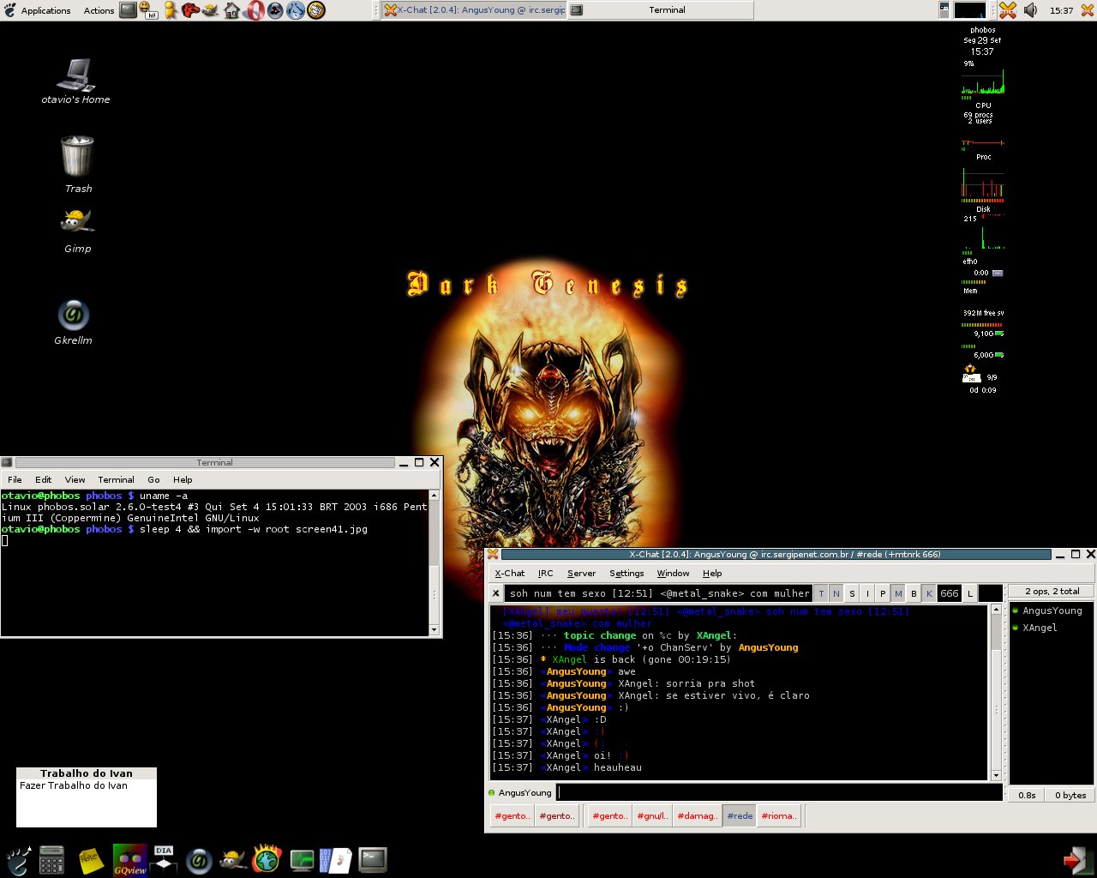1097x878 pixels.
Task: Launch terminal from the bottom panel
Action: coord(373,860)
